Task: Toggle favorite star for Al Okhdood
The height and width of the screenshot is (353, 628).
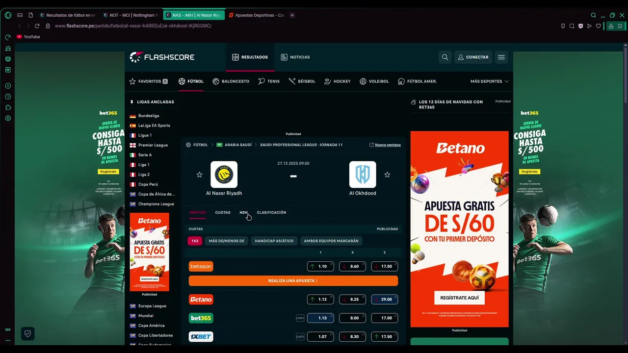Action: click(x=387, y=175)
